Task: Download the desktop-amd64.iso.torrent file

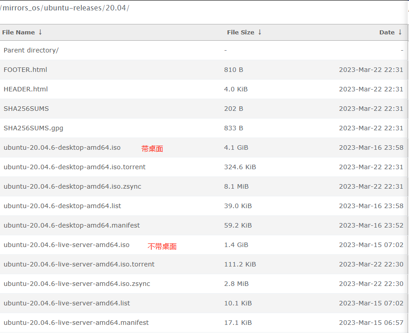Action: 75,167
